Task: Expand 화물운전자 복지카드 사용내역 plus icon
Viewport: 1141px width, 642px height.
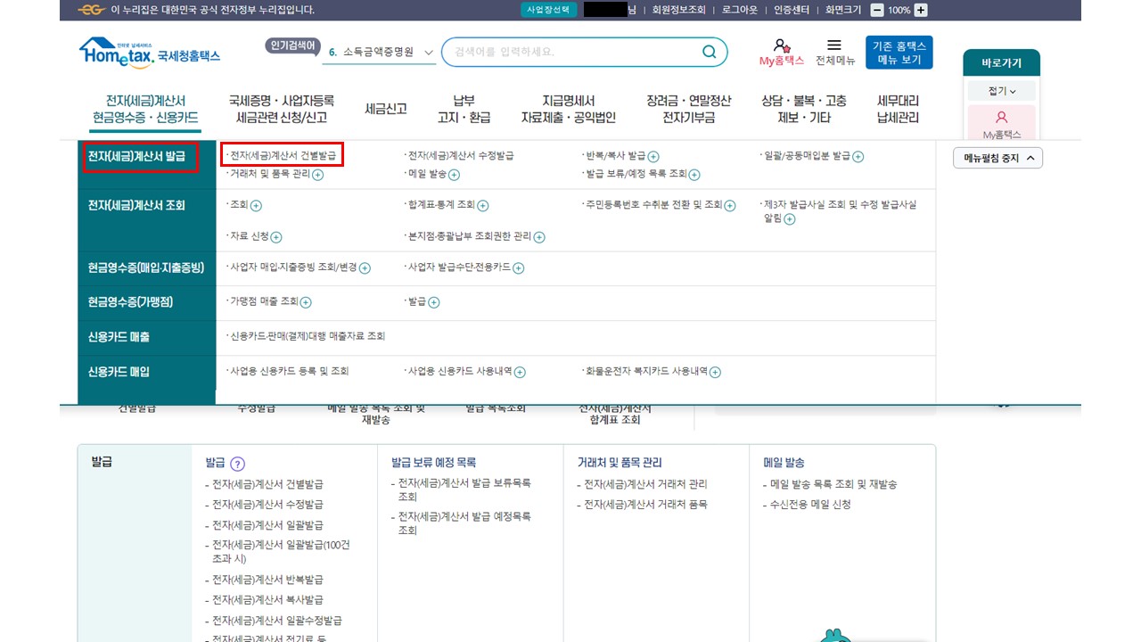Action: 715,372
